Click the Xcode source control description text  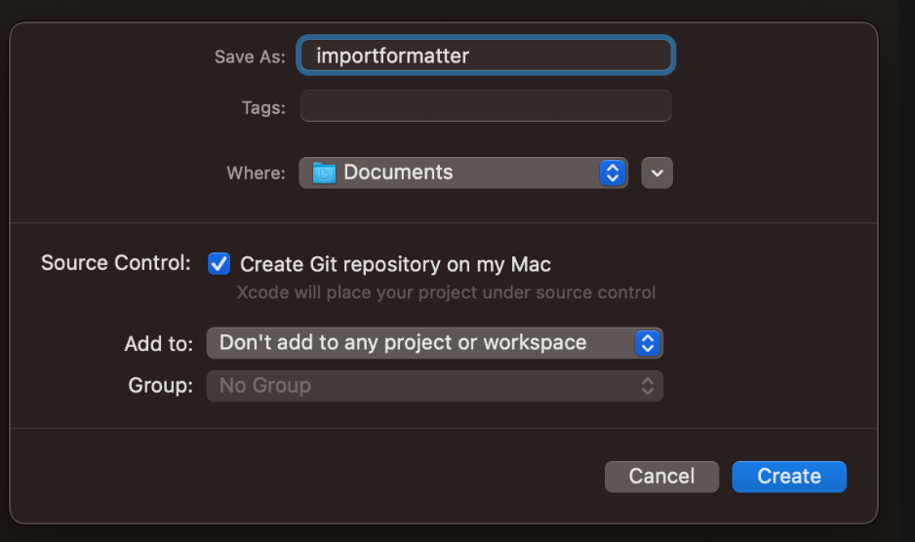[x=446, y=291]
